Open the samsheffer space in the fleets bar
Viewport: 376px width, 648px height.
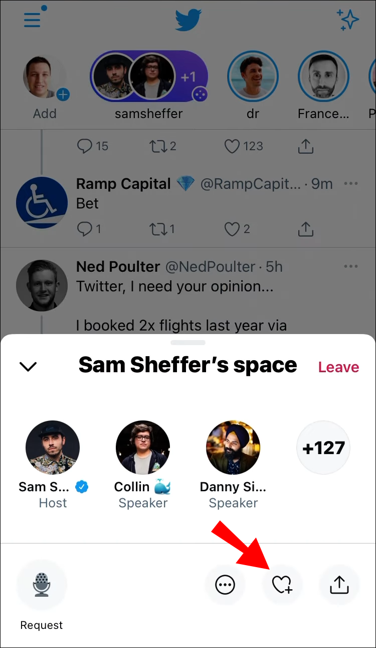point(149,77)
